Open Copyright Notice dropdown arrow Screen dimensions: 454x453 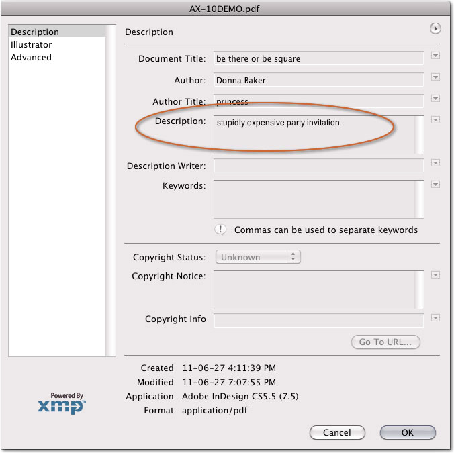pos(435,275)
